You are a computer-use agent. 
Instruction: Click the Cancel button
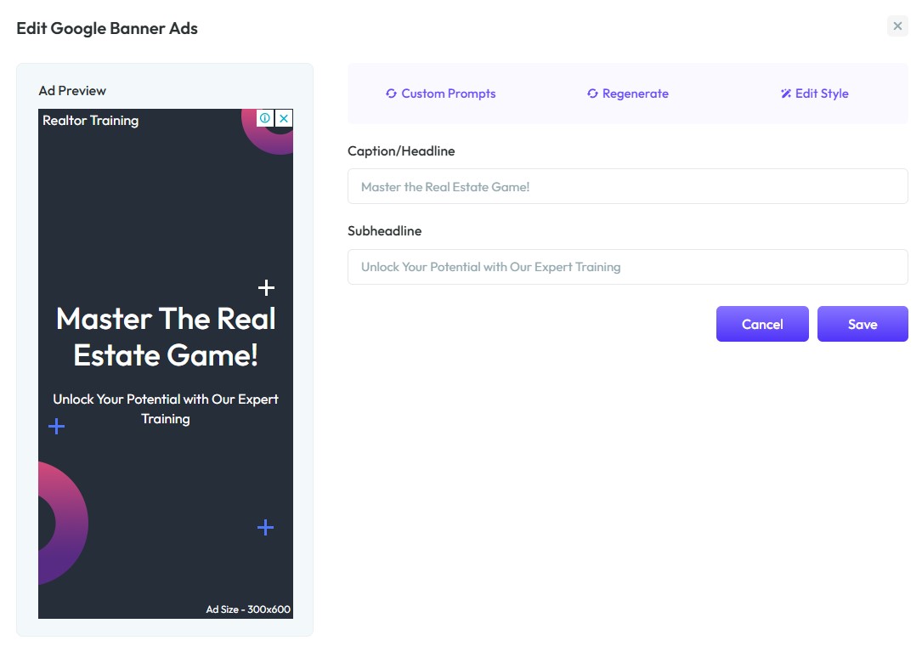762,324
